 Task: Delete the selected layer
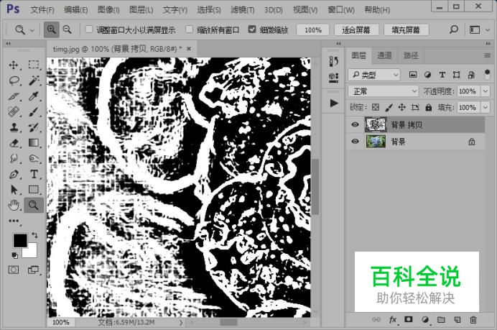click(x=473, y=320)
